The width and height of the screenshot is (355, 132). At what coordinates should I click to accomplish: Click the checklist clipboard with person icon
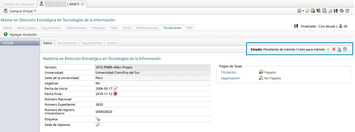pyautogui.click(x=325, y=11)
